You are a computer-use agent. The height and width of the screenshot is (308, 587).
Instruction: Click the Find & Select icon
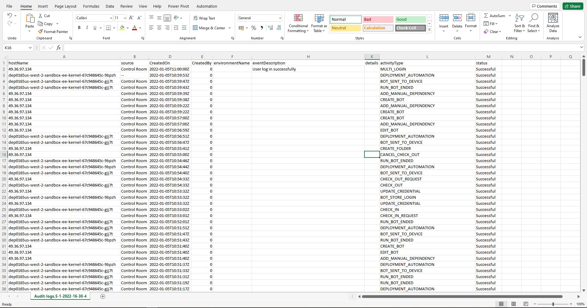[534, 18]
